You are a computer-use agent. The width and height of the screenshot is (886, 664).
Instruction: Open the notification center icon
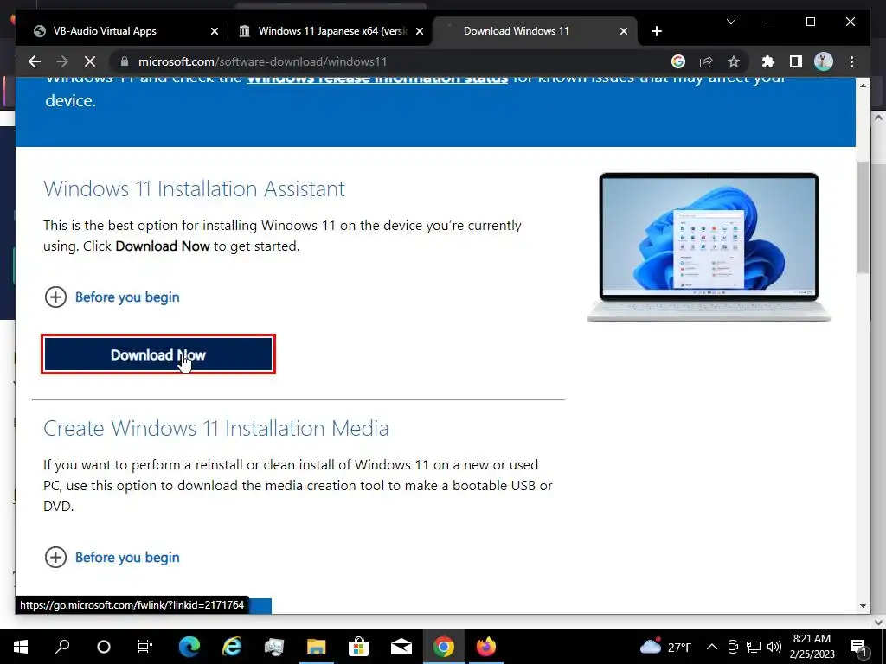point(859,647)
